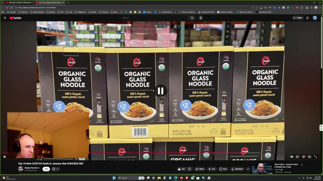Download the video
The height and width of the screenshot is (181, 323).
pyautogui.click(x=237, y=169)
